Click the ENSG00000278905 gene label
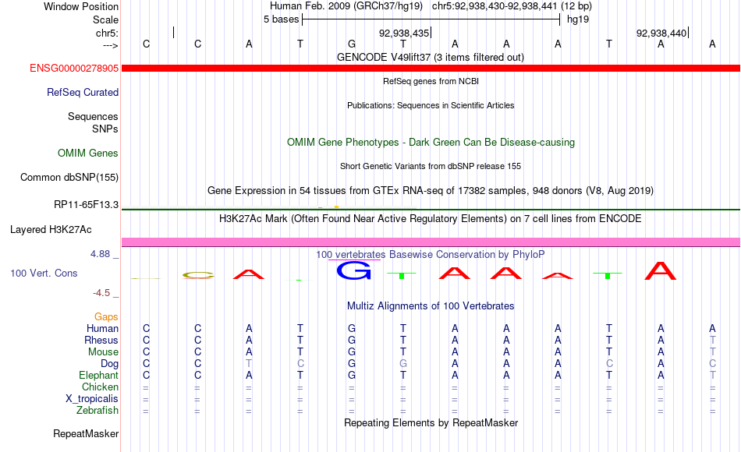Viewport: 741px width, 452px height. [74, 68]
